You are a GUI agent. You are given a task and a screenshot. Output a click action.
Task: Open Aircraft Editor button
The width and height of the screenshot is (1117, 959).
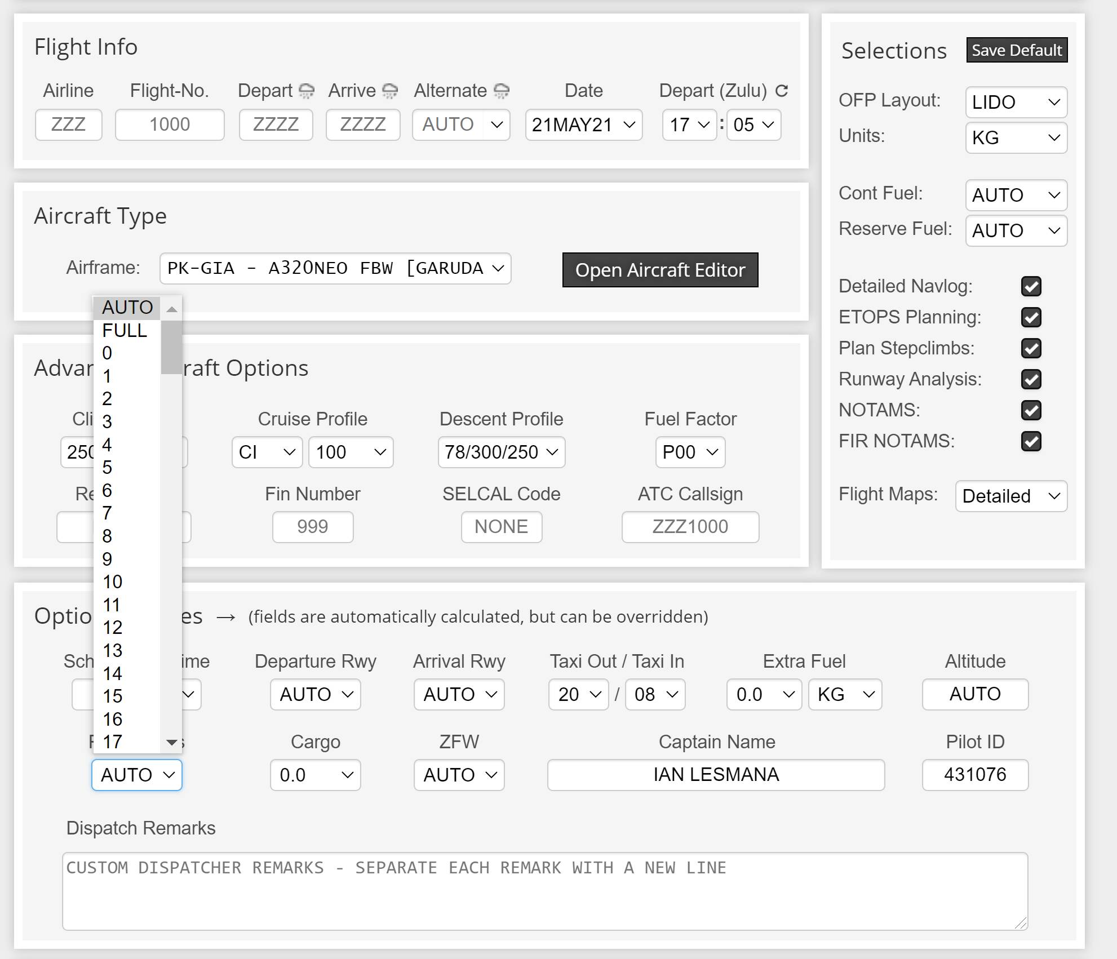(x=660, y=270)
